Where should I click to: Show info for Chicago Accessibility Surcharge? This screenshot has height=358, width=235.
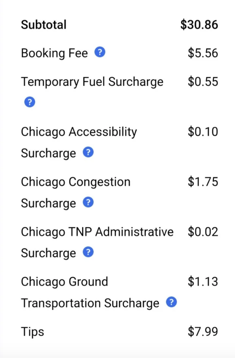pos(88,152)
